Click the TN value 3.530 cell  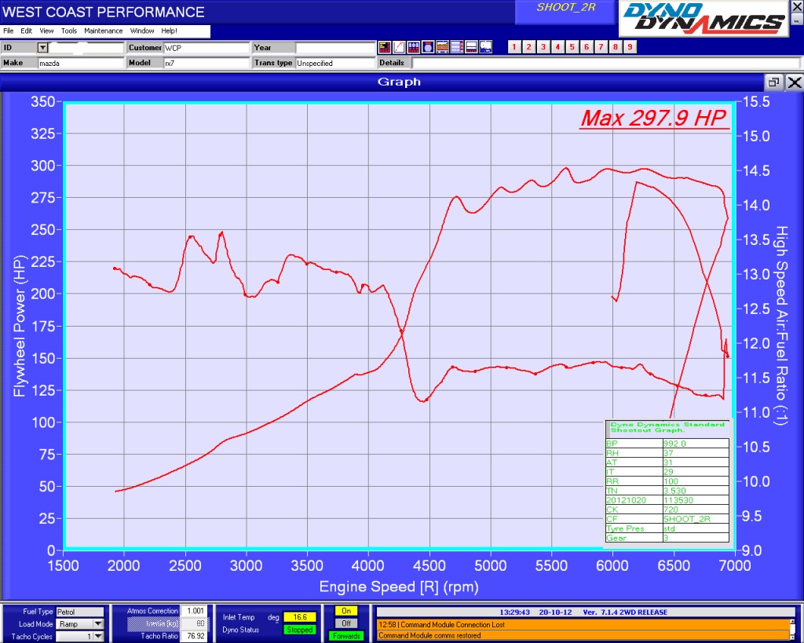click(x=696, y=491)
